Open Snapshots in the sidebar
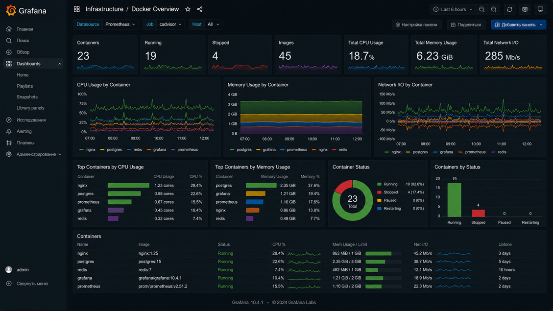The image size is (553, 311). tap(27, 97)
